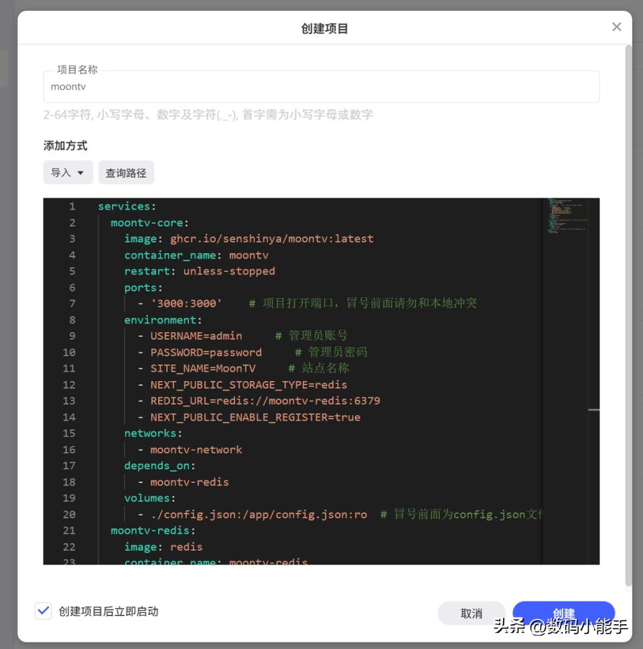The height and width of the screenshot is (649, 643).
Task: Click the code editor minimap preview
Action: coord(567,216)
